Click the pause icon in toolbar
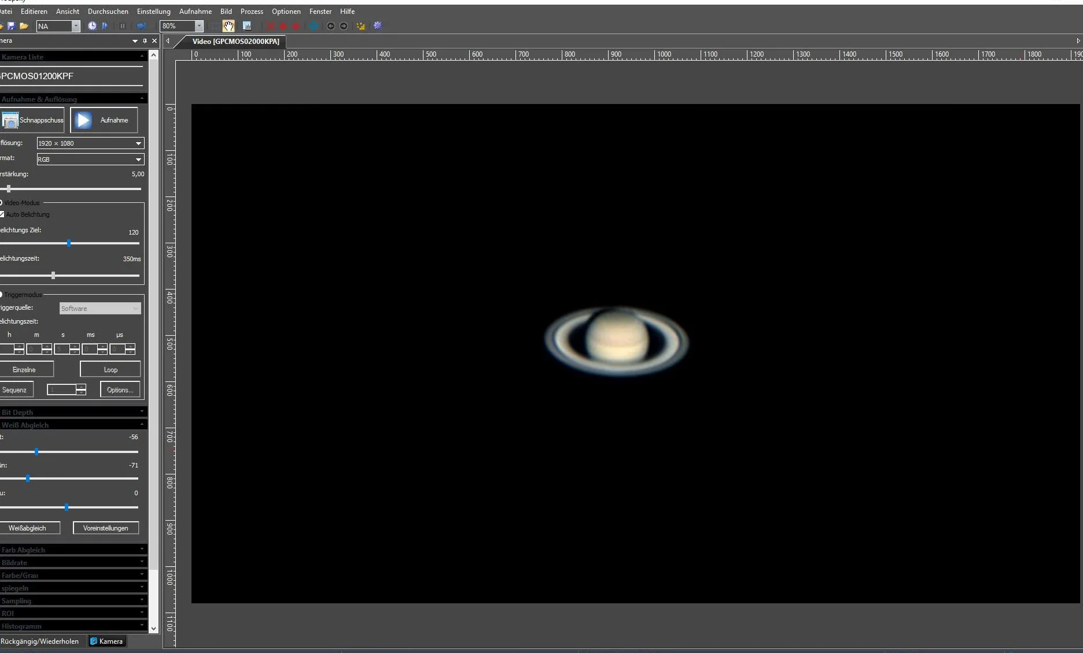This screenshot has width=1083, height=653. [123, 26]
